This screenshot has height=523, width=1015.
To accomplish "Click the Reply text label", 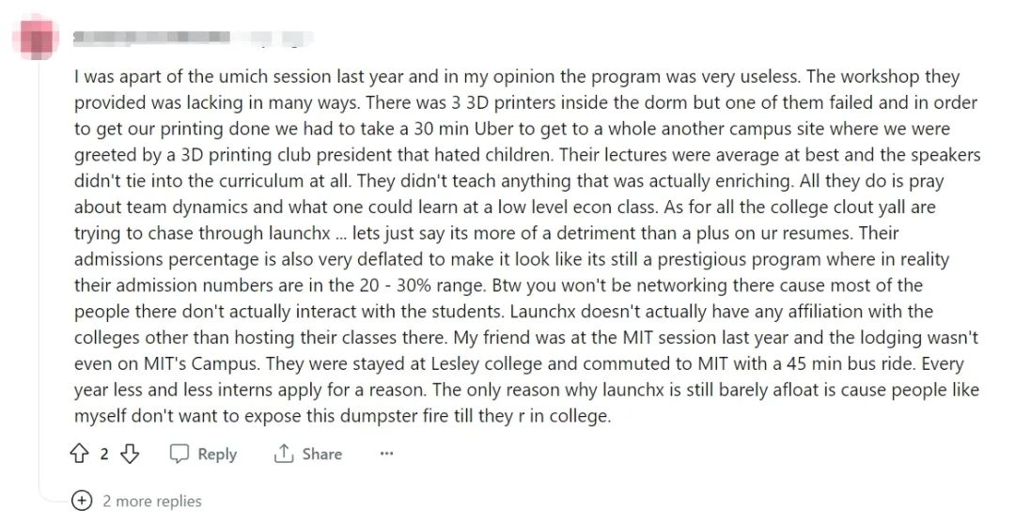I will (217, 454).
